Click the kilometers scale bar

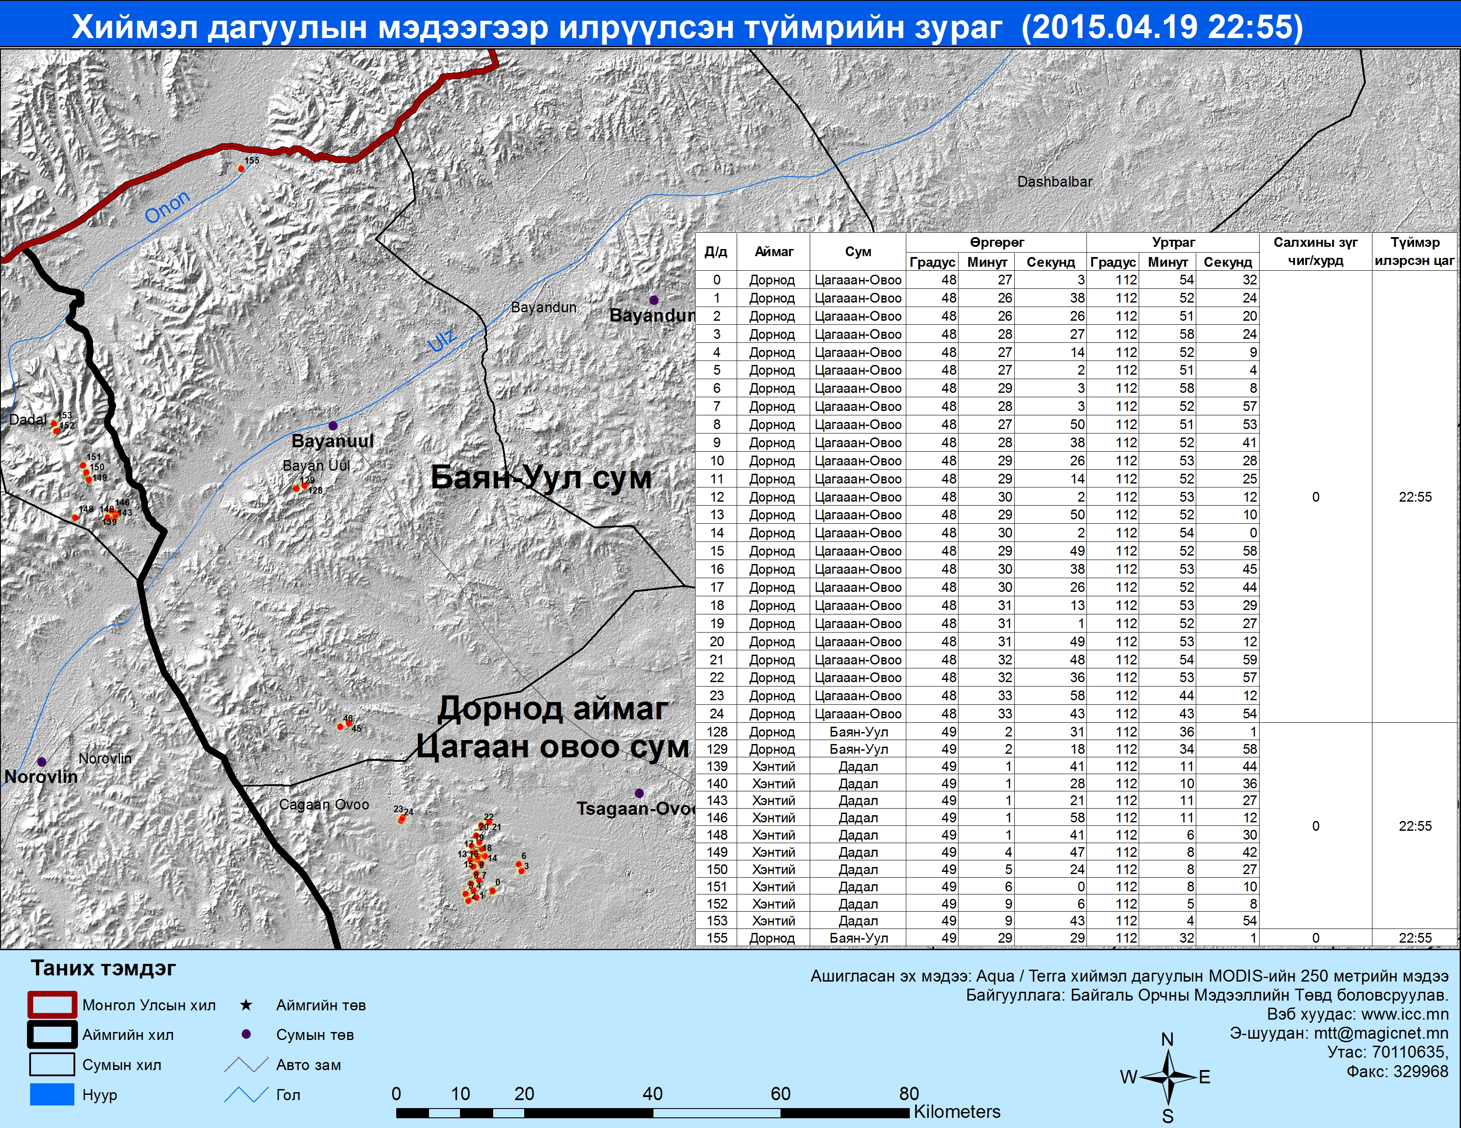(x=652, y=1113)
